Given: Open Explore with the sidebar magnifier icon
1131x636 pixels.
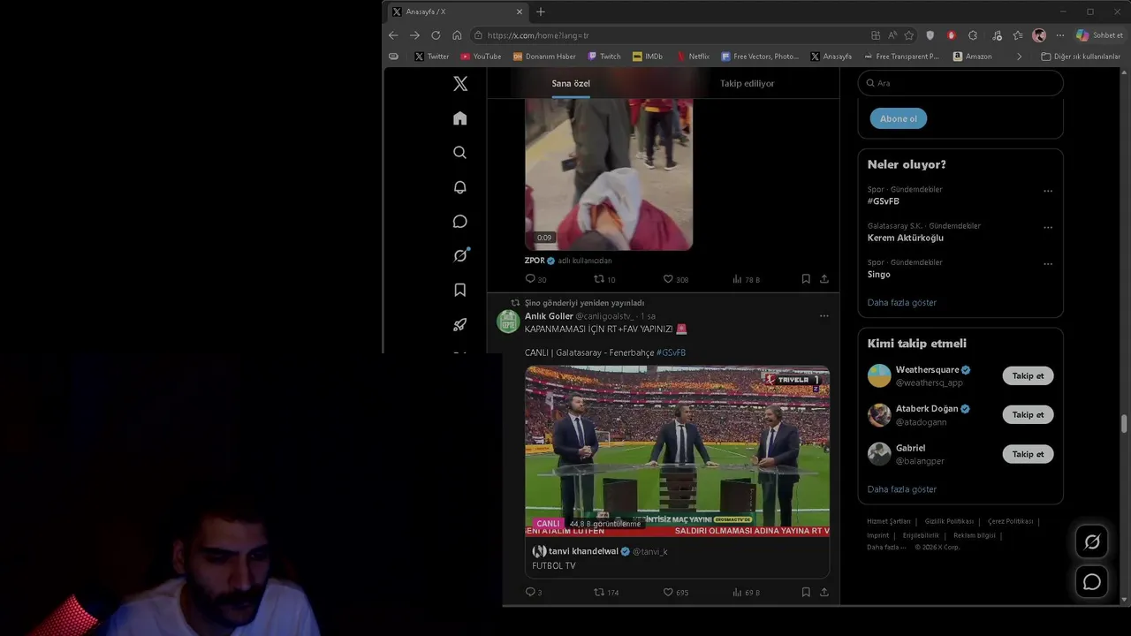Looking at the screenshot, I should point(459,153).
